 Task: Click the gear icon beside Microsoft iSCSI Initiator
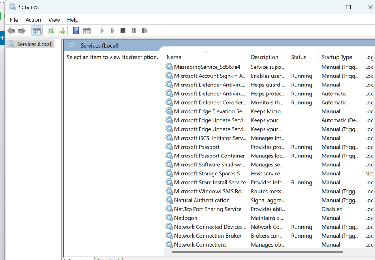(169, 138)
